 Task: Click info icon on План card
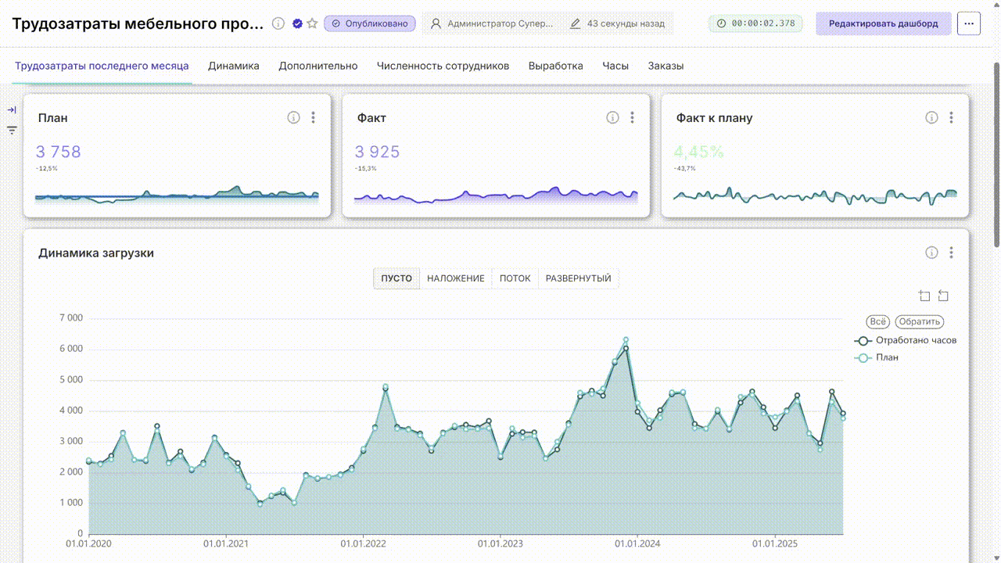coord(293,118)
